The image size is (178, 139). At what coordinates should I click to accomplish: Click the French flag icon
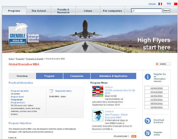coord(160,4)
